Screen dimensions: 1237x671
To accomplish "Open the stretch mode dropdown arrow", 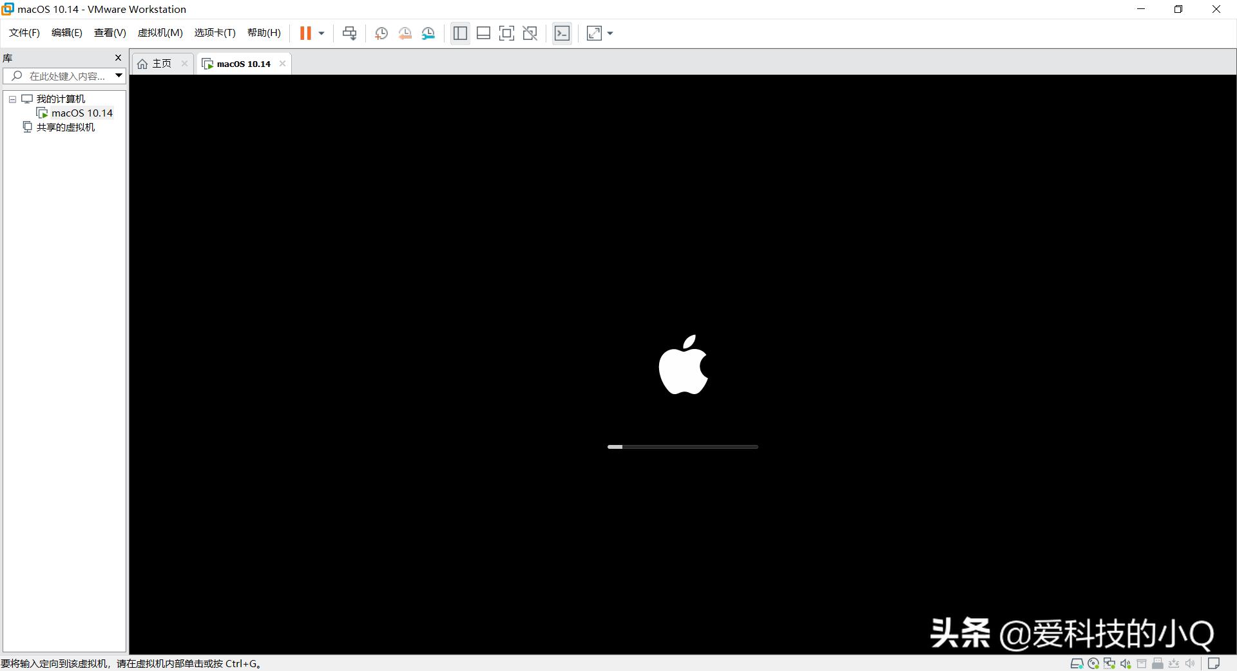I will (610, 33).
